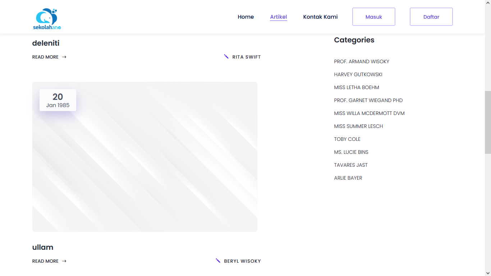Go to Kontak Kami page
The height and width of the screenshot is (276, 491).
tap(320, 17)
